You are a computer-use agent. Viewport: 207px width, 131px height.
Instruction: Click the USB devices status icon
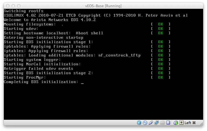[151, 123]
